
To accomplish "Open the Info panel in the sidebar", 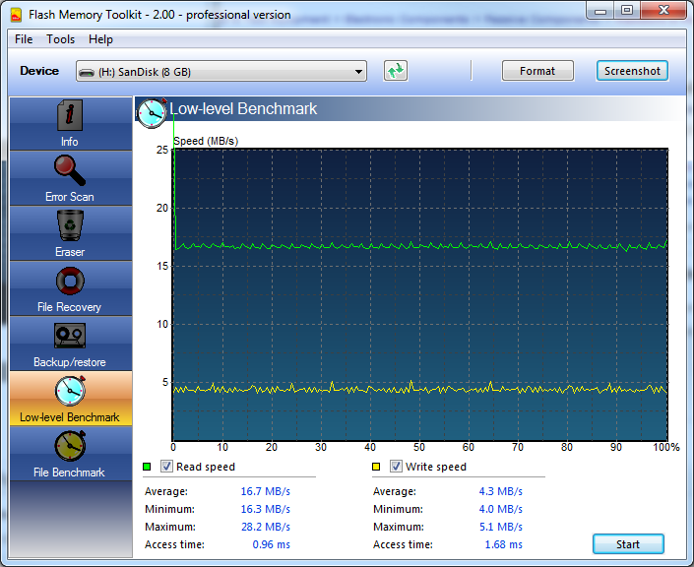I will (69, 124).
